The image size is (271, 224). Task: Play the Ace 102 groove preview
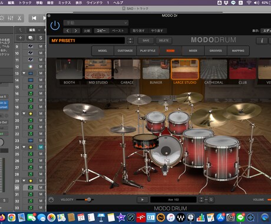click(x=143, y=200)
